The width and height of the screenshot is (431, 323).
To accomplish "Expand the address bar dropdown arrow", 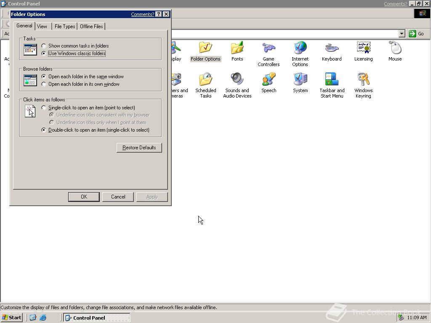I will coord(402,34).
